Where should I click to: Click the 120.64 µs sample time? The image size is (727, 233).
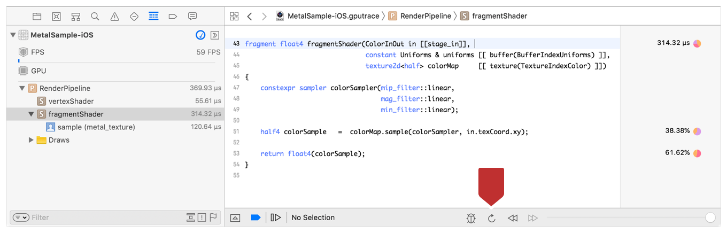point(206,127)
